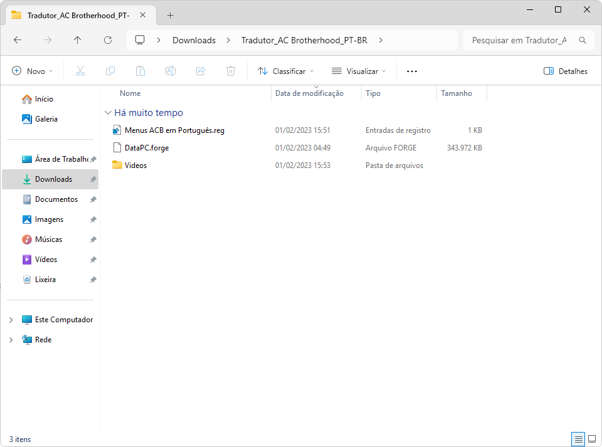The image size is (602, 447).
Task: Click the Refresh icon in navigation bar
Action: [108, 40]
